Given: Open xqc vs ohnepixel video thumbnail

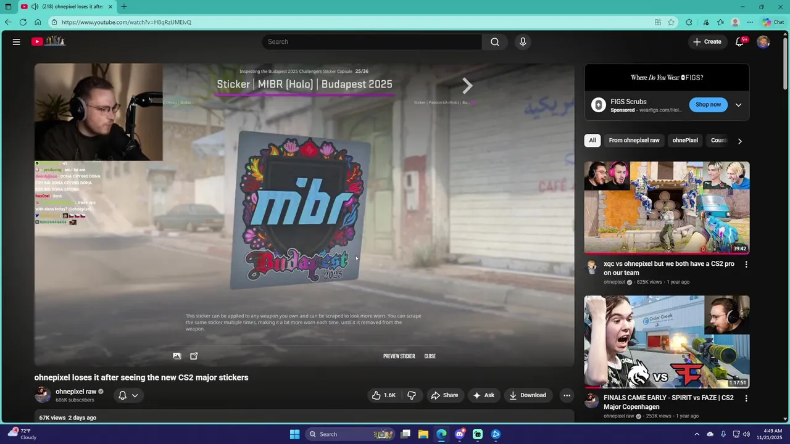Looking at the screenshot, I should [667, 208].
